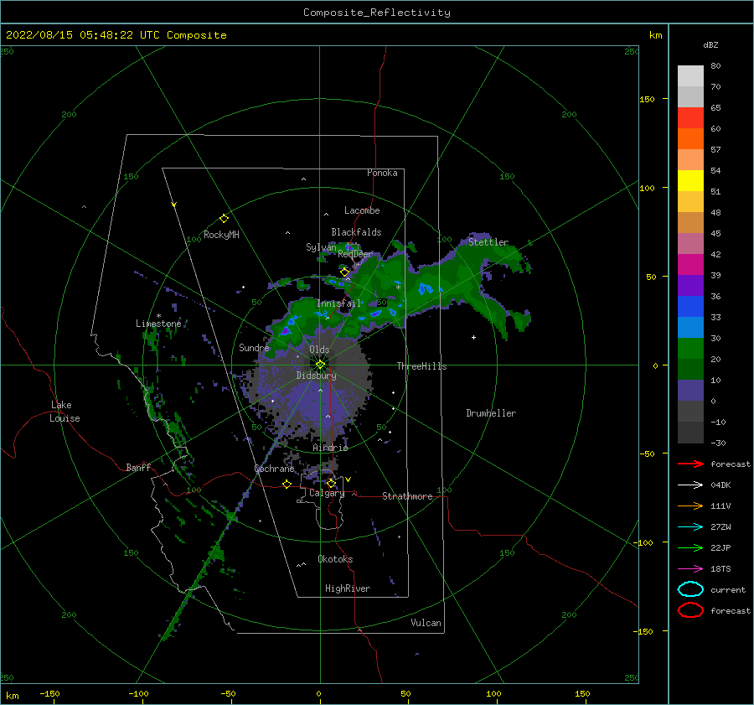Select the red 60-65 dBZ swatch
This screenshot has height=705, width=754.
[690, 118]
